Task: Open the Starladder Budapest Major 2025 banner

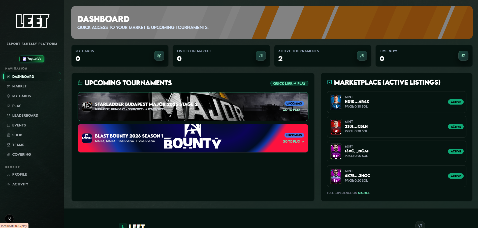Action: [193, 107]
